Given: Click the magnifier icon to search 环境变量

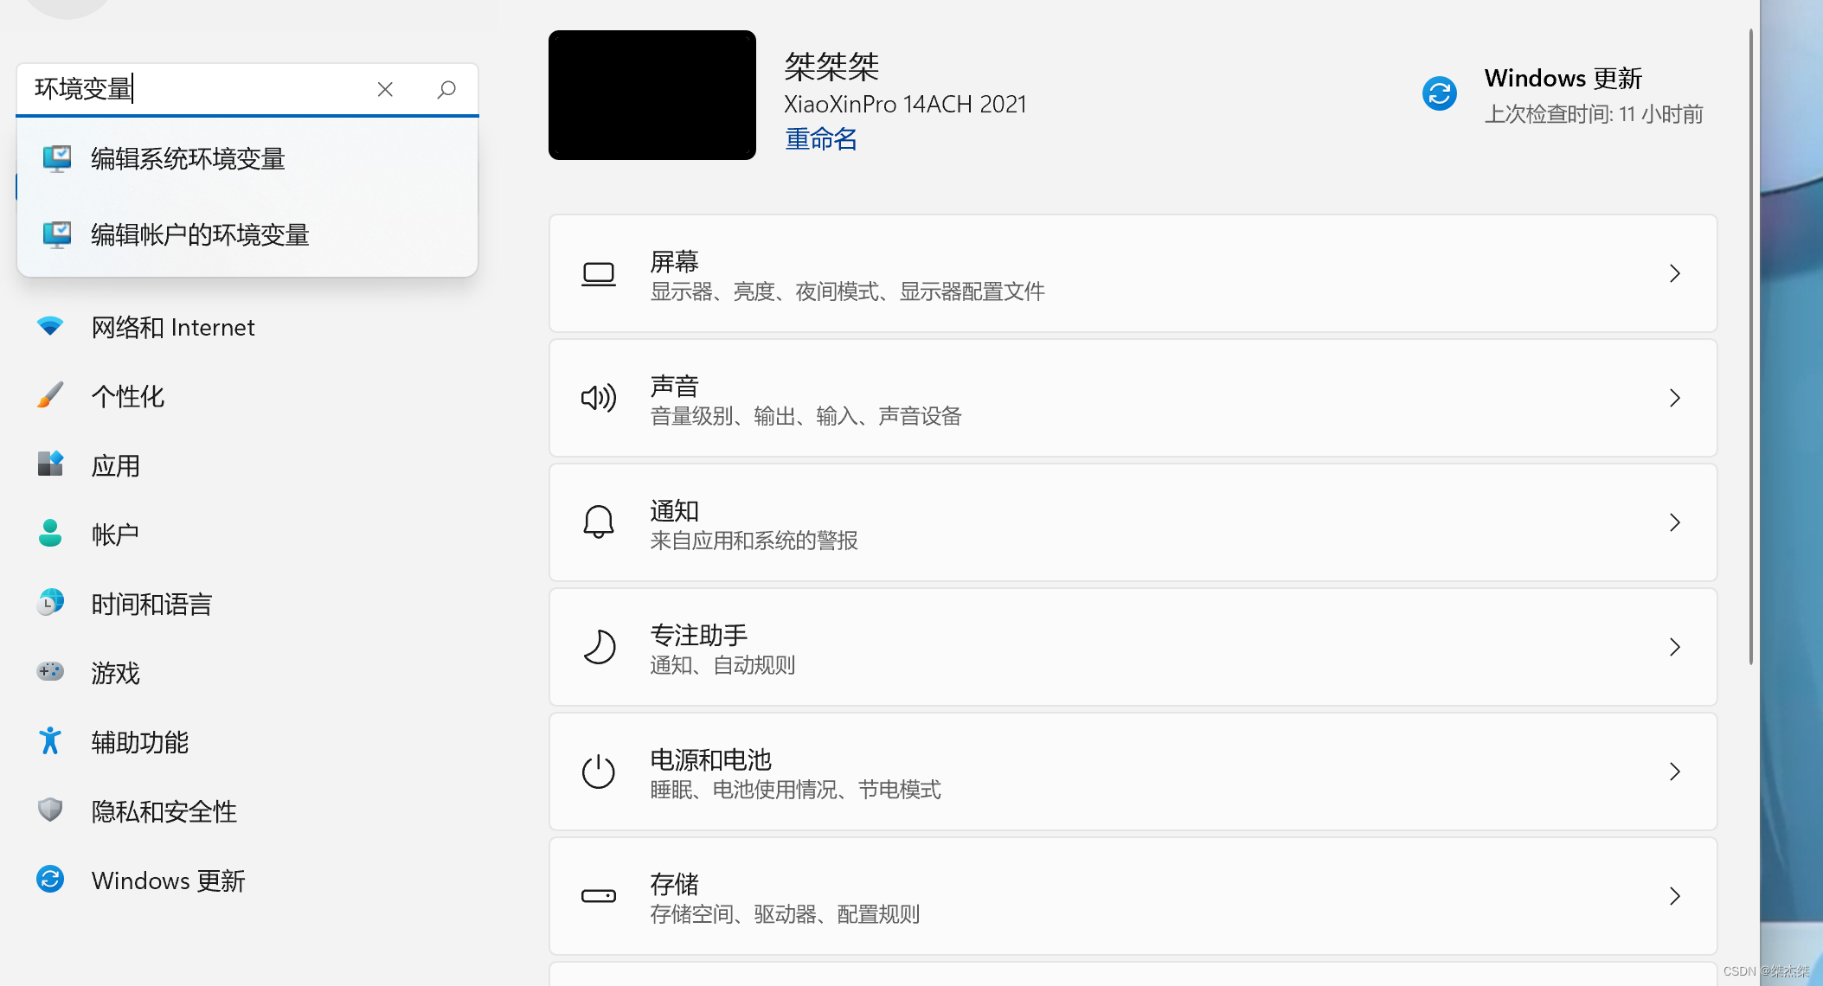Looking at the screenshot, I should coord(446,89).
